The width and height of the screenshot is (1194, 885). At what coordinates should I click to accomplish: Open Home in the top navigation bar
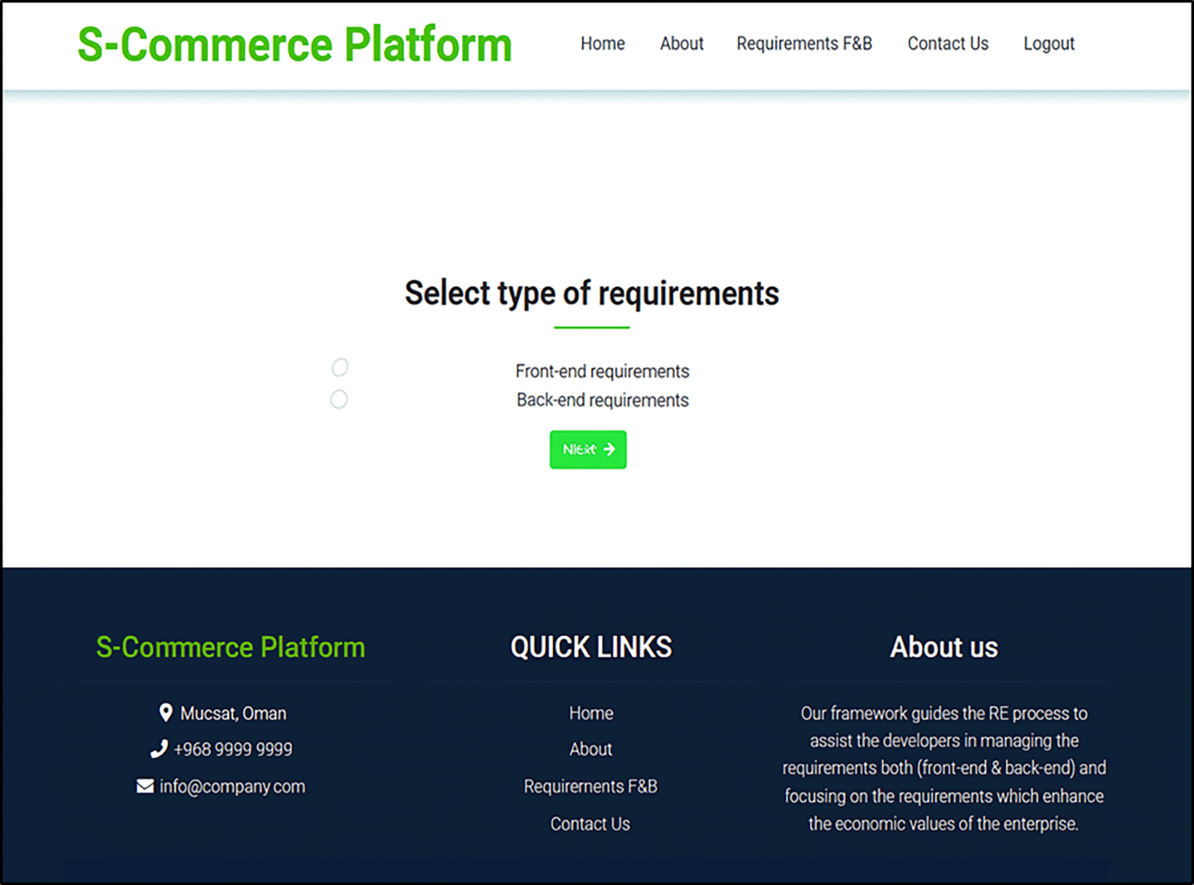pyautogui.click(x=602, y=44)
